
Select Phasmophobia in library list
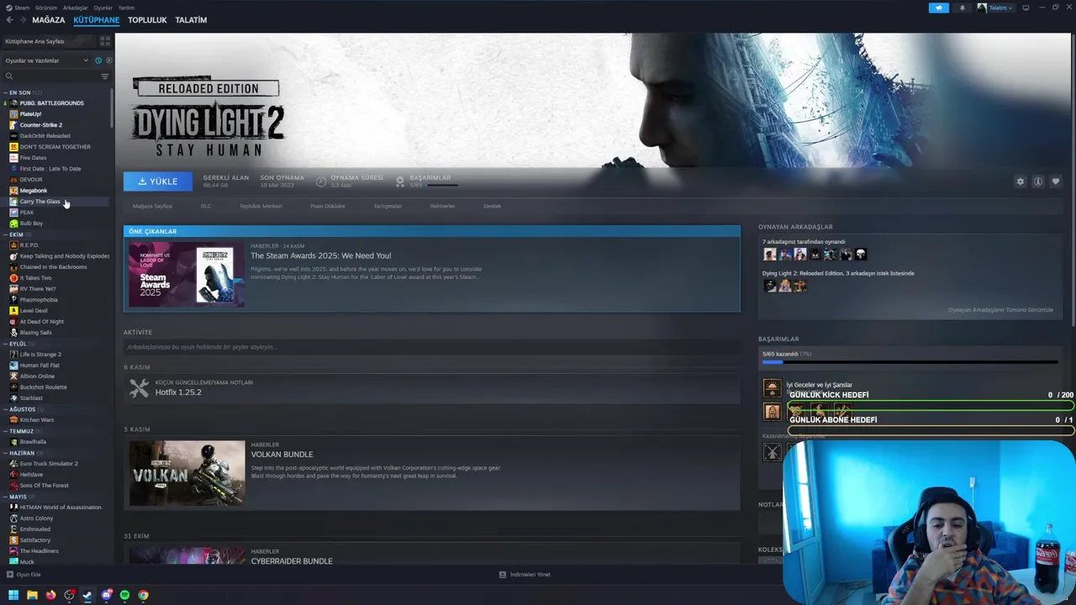point(39,300)
